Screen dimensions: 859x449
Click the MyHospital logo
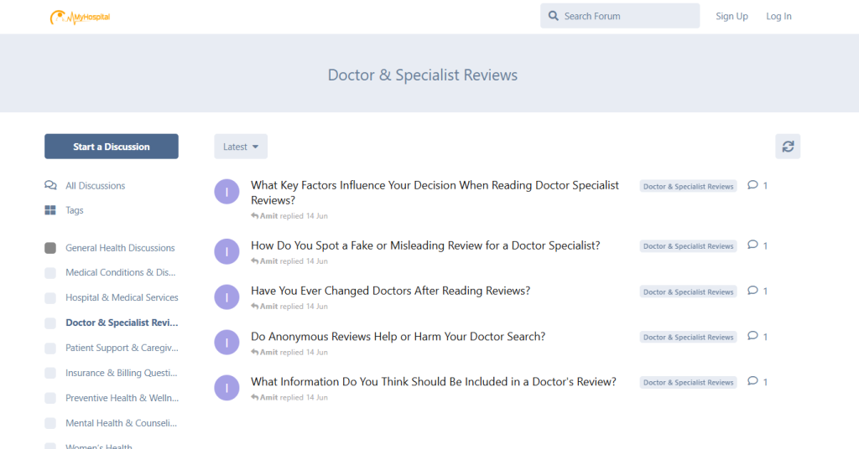[80, 17]
